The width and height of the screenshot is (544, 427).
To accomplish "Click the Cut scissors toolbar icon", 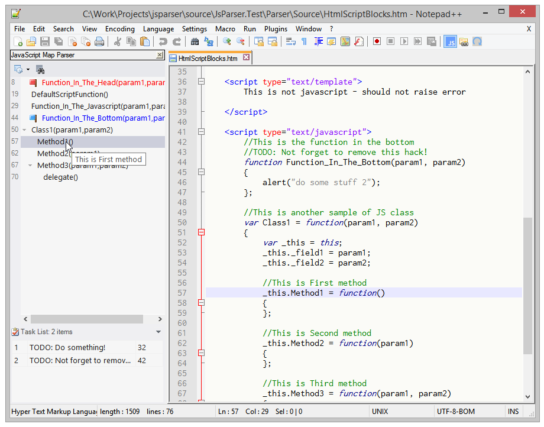I will tap(118, 41).
